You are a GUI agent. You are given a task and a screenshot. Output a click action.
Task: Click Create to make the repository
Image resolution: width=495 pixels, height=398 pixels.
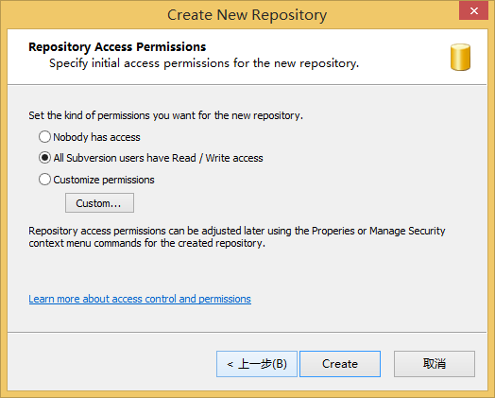pos(340,364)
